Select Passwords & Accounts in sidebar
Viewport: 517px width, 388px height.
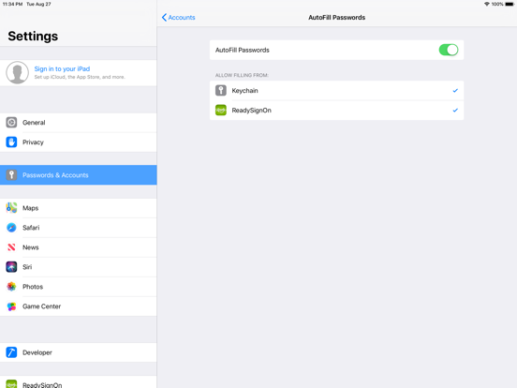tap(79, 175)
